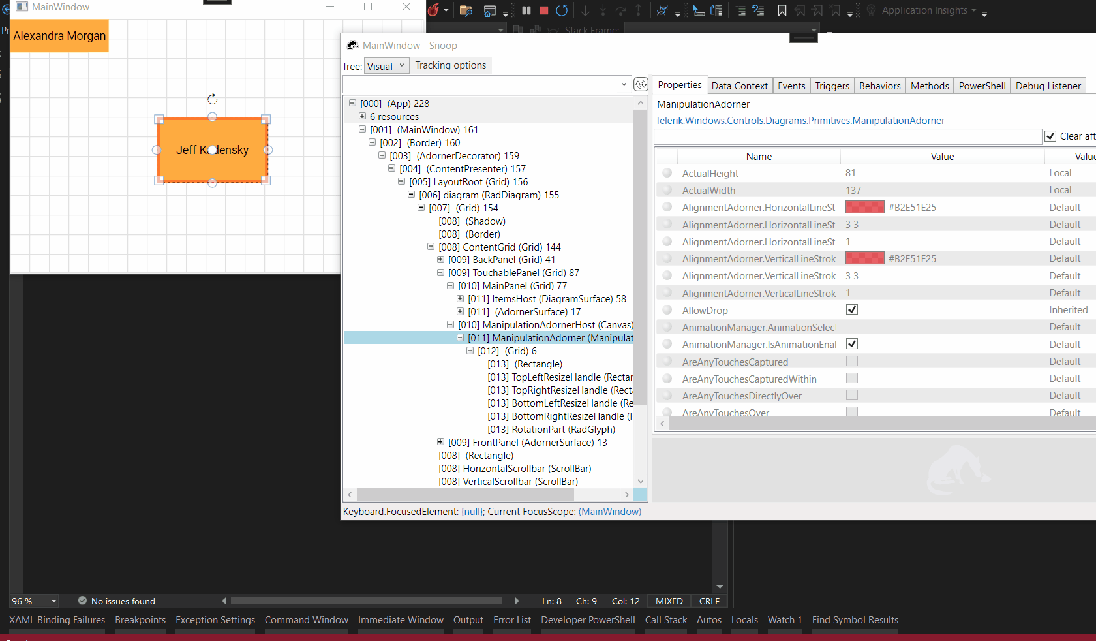The image size is (1096, 641).
Task: Pause debugging with Break All icon
Action: pyautogui.click(x=526, y=10)
